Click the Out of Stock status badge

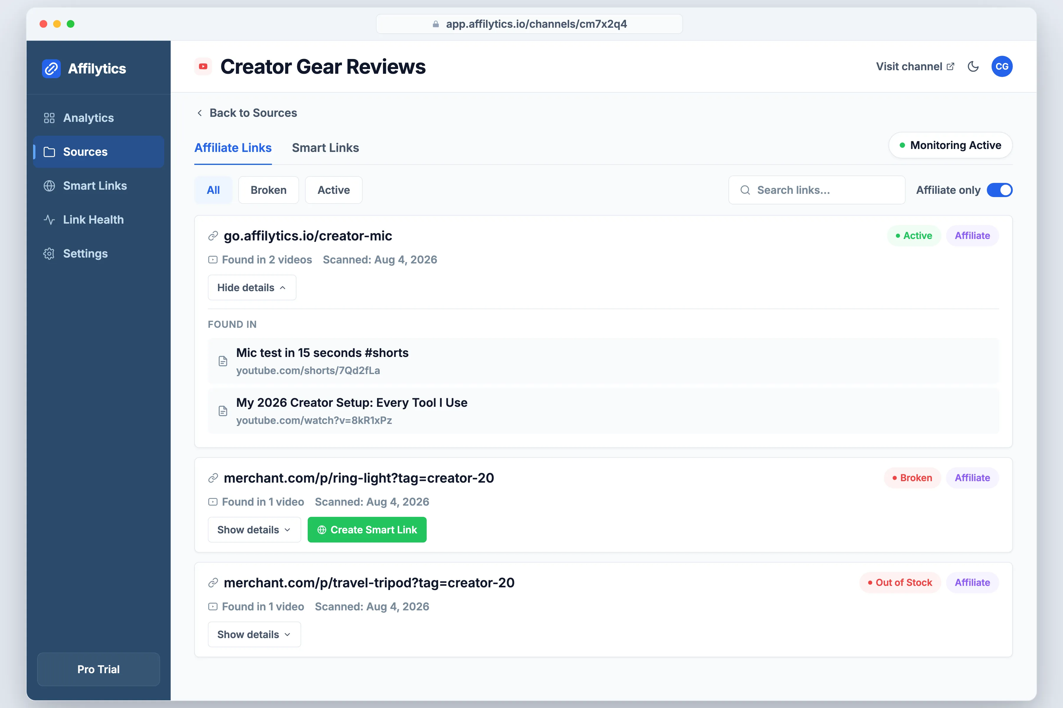[900, 582]
